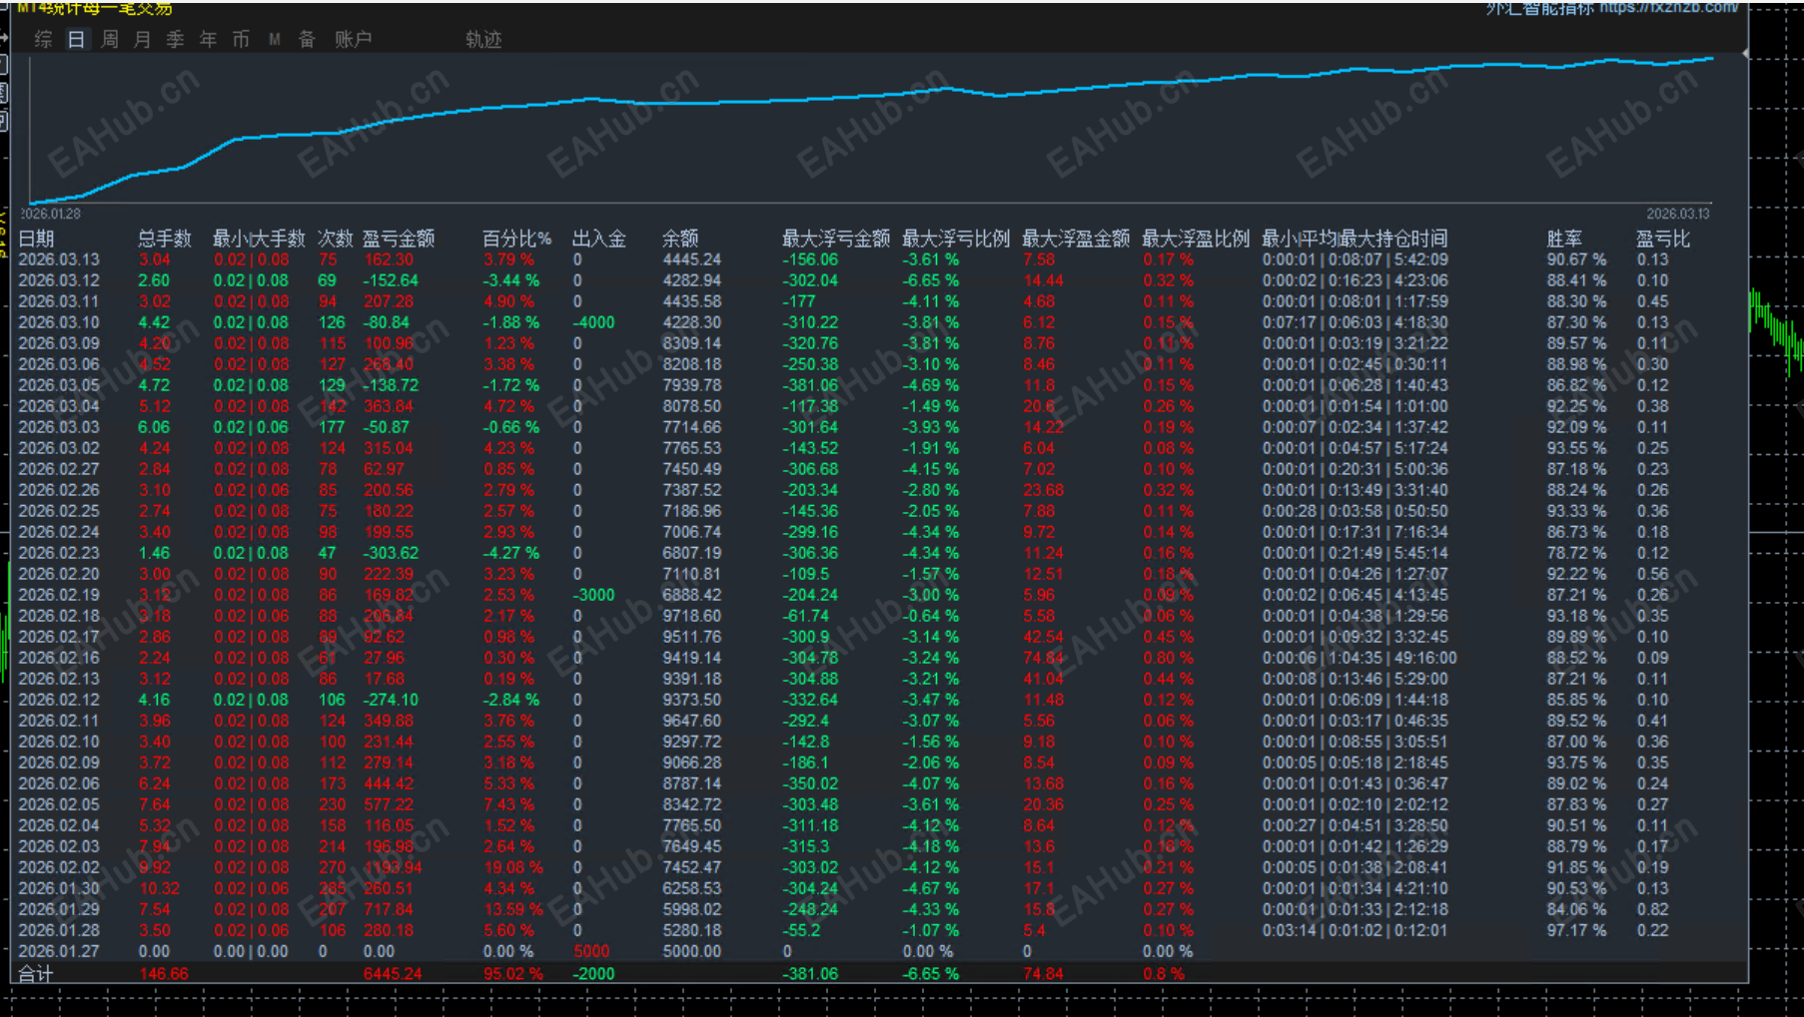Click the MT4统计每一笔交易 panel title

[95, 8]
